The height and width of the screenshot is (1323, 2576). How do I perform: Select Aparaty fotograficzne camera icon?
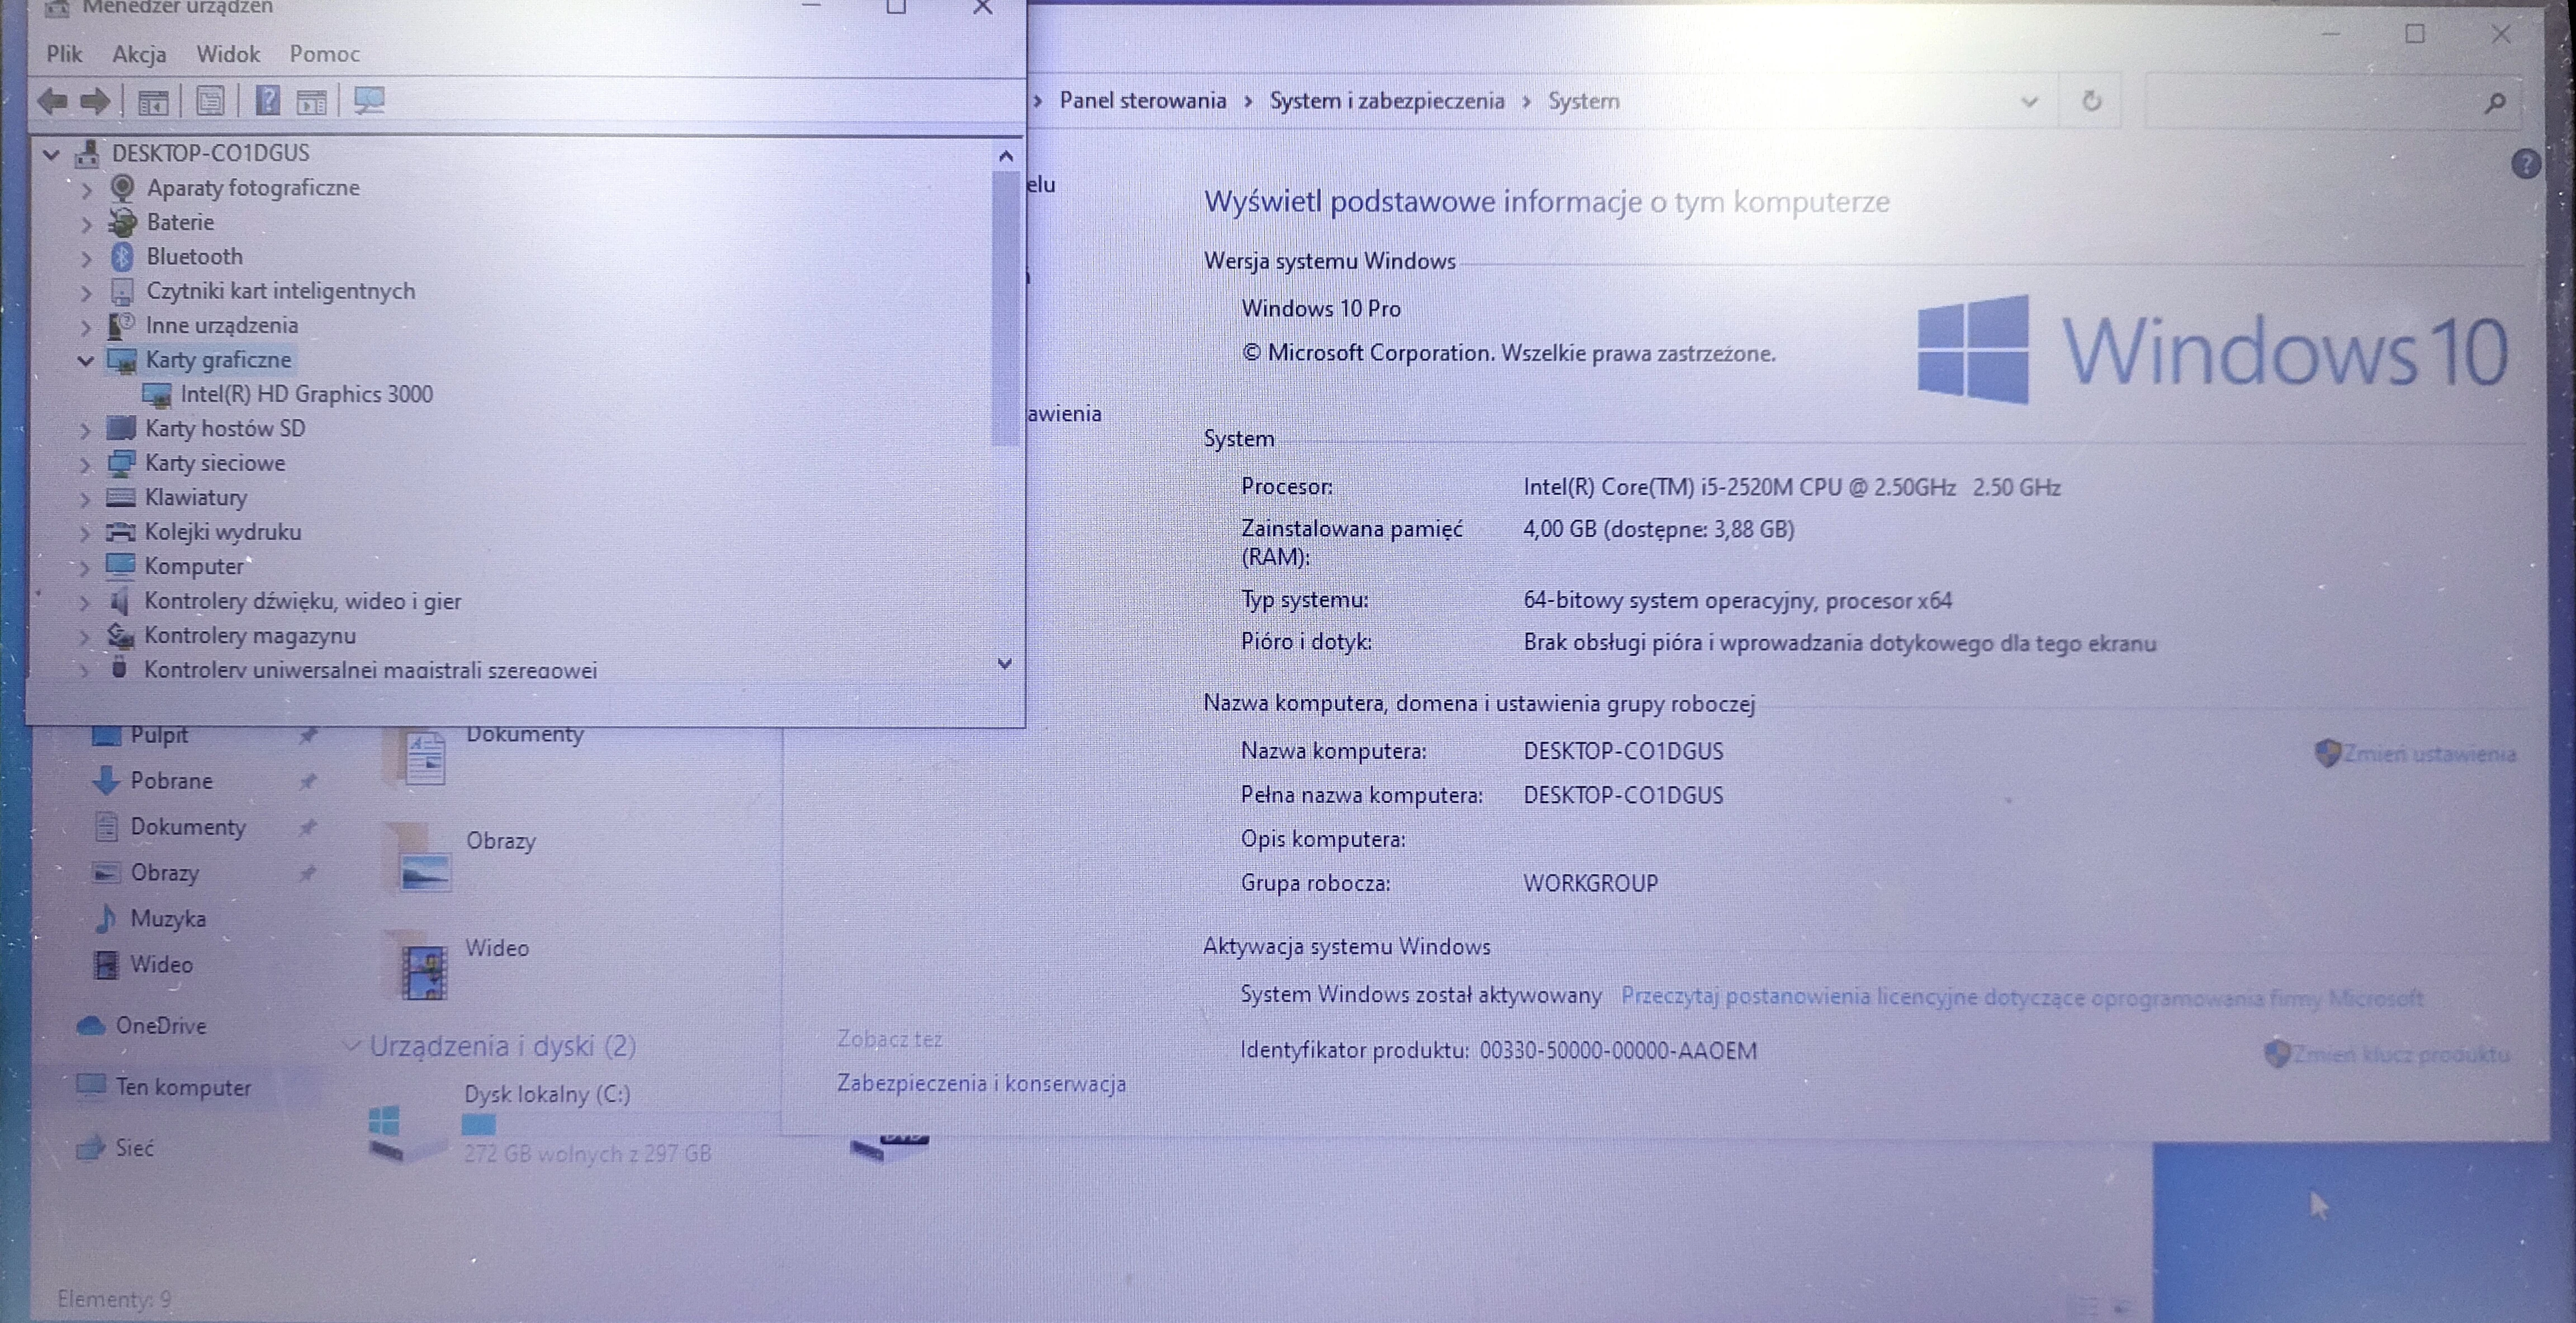click(122, 188)
